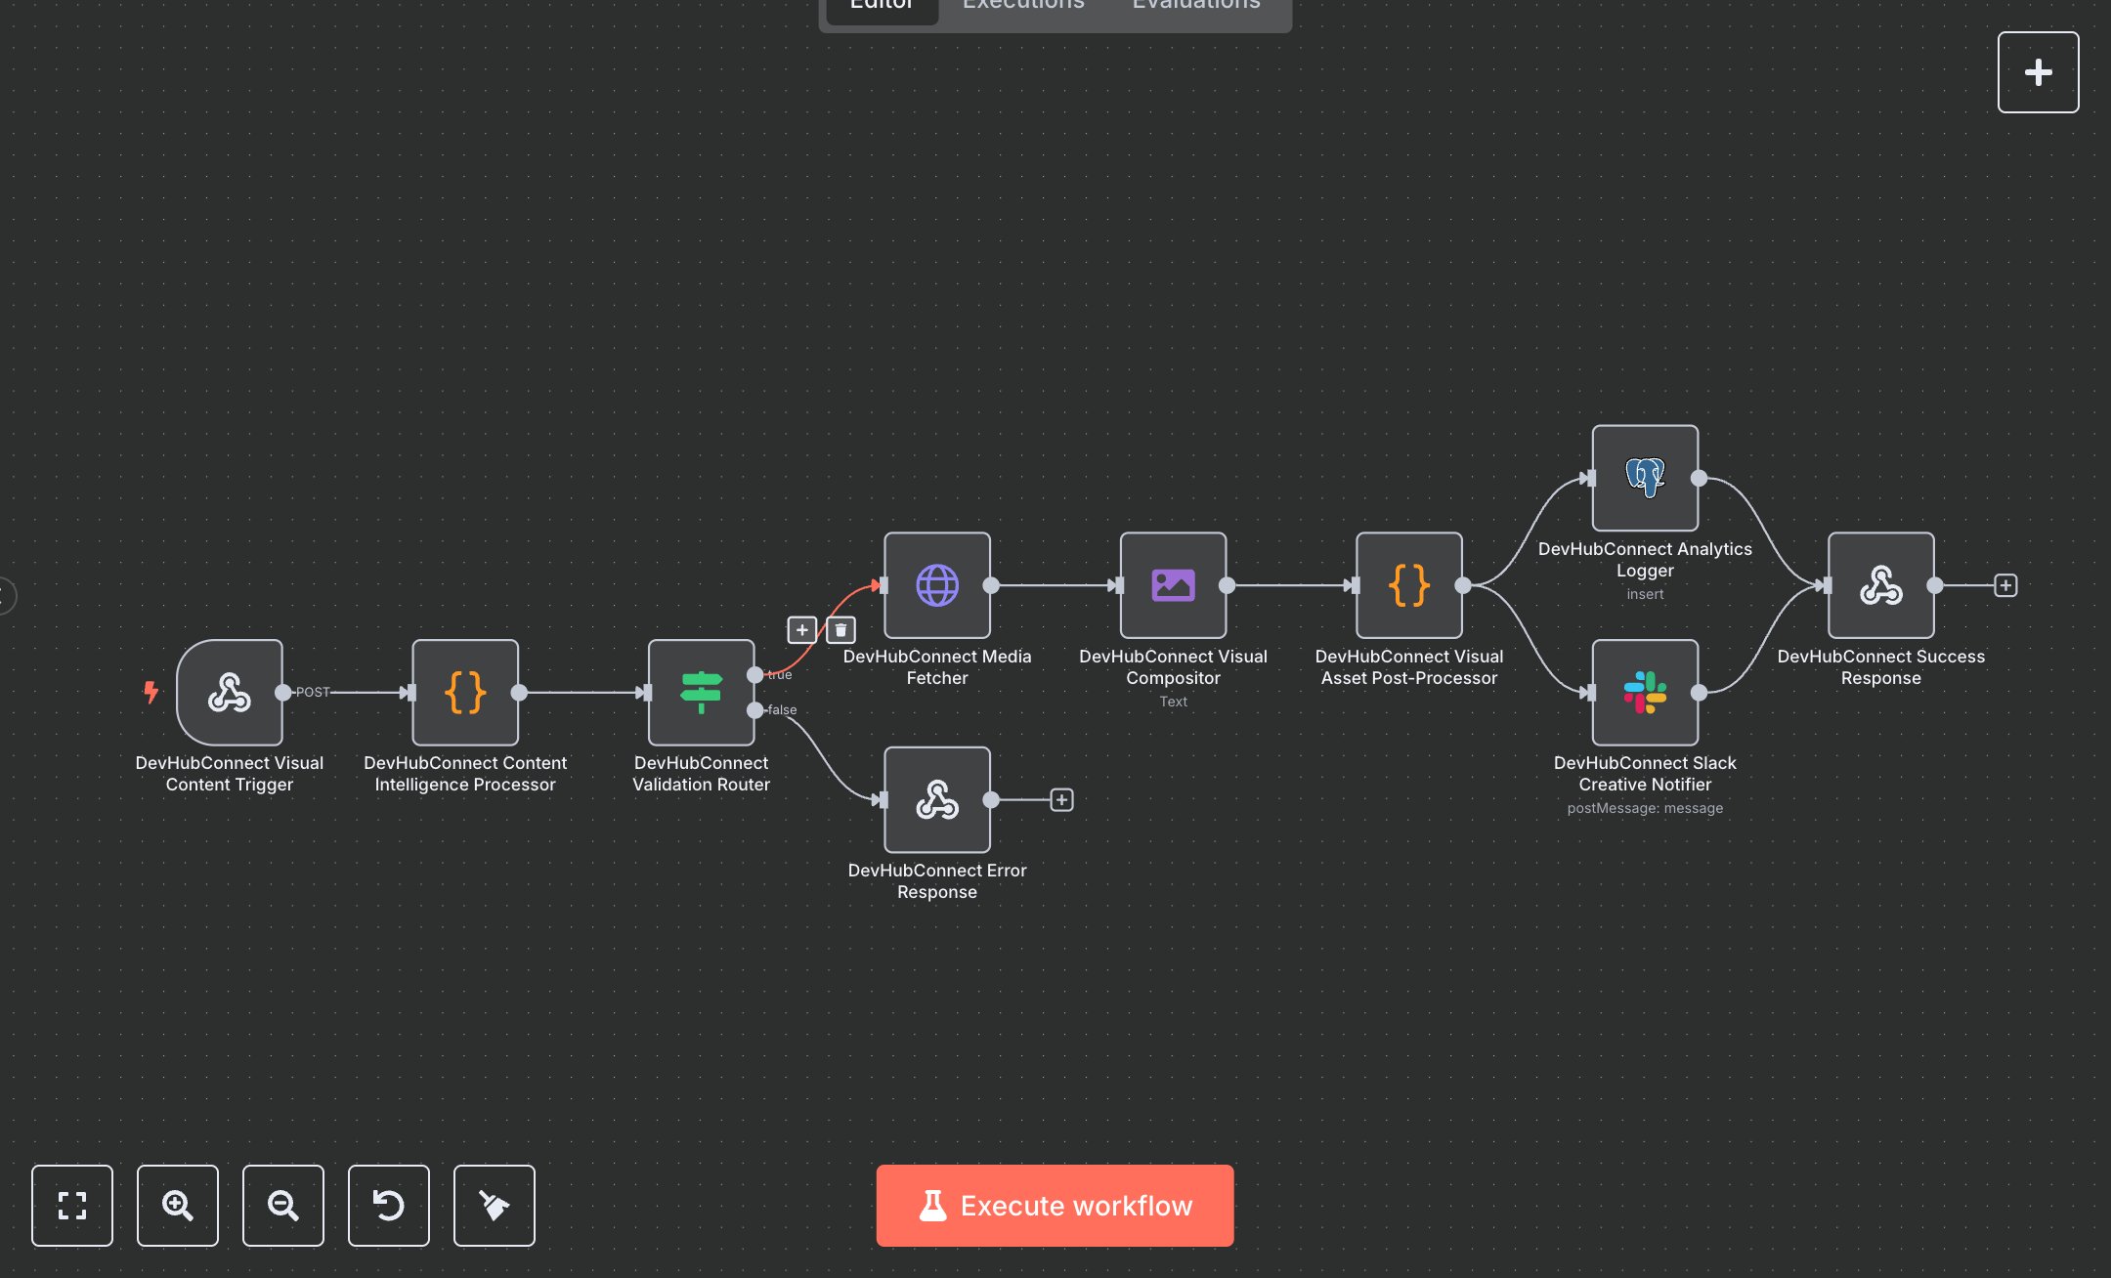Click the zoom in magnifier control
This screenshot has height=1278, width=2111.
(x=178, y=1206)
